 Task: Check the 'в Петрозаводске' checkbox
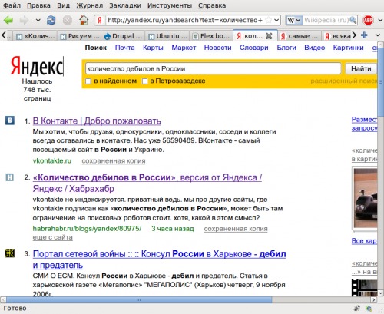coord(144,81)
